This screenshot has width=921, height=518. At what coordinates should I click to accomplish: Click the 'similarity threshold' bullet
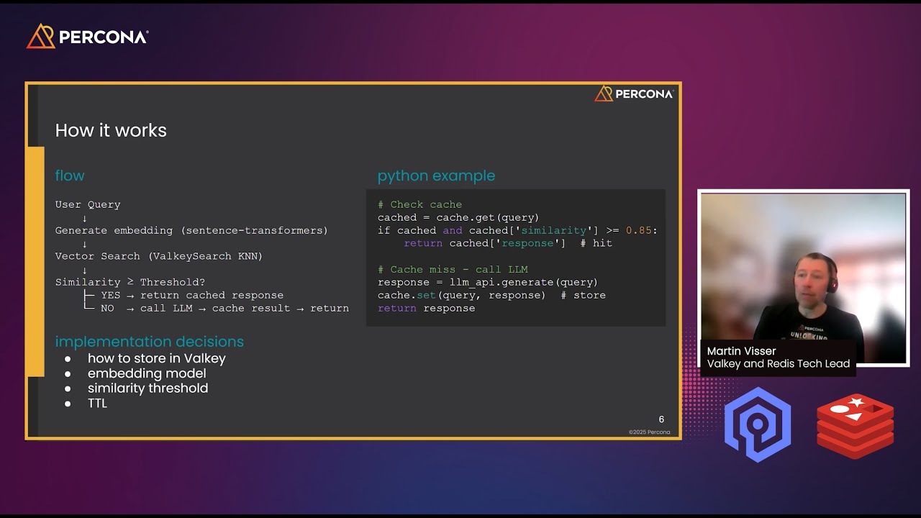pos(148,388)
